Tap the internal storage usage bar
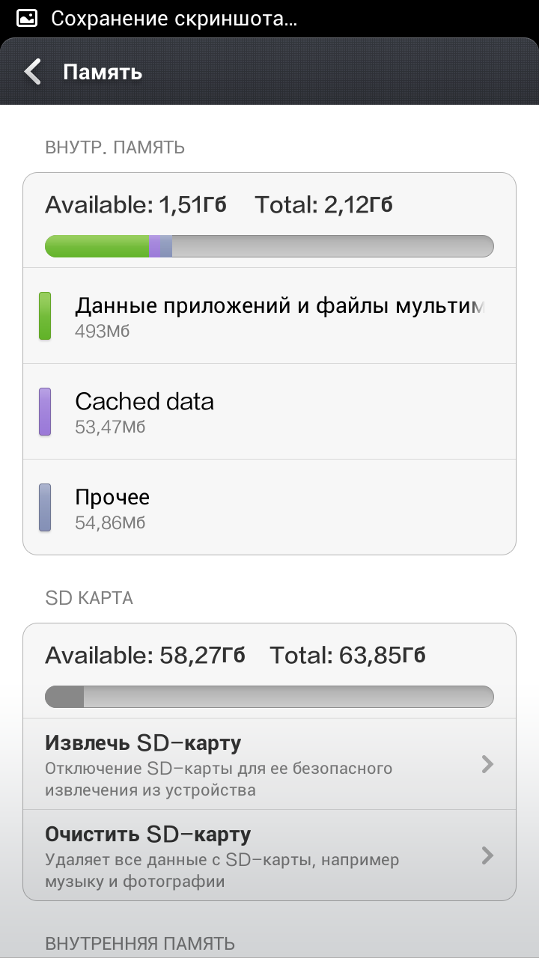 click(x=269, y=246)
